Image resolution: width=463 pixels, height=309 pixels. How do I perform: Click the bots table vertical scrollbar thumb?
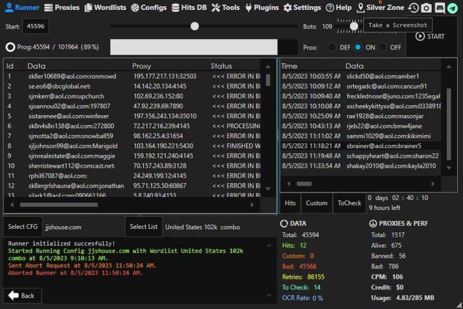[268, 80]
